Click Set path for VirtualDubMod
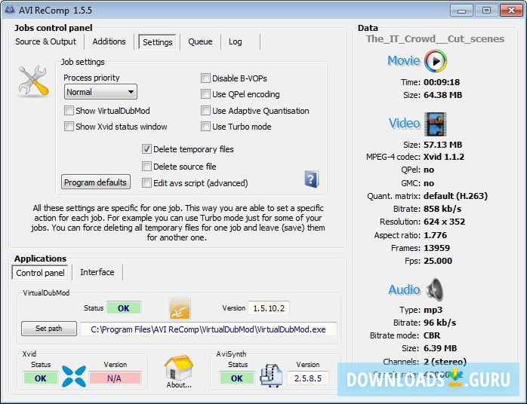527x404 pixels. point(49,329)
